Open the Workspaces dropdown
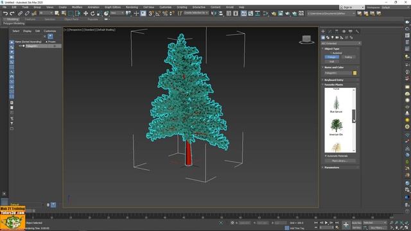The image size is (411, 231). 395,7
